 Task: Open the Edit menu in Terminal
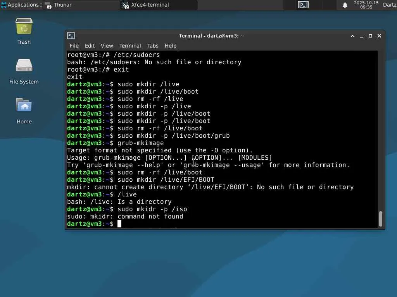(90, 46)
